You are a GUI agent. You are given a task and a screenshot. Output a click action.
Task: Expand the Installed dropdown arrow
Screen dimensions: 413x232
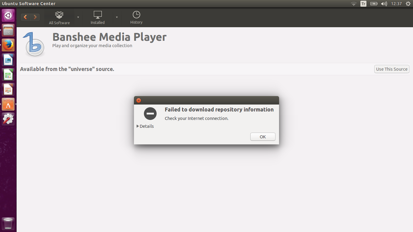coord(117,17)
